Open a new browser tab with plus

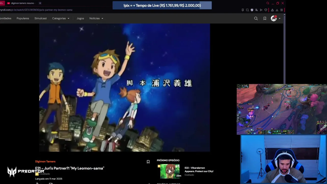[40, 3]
